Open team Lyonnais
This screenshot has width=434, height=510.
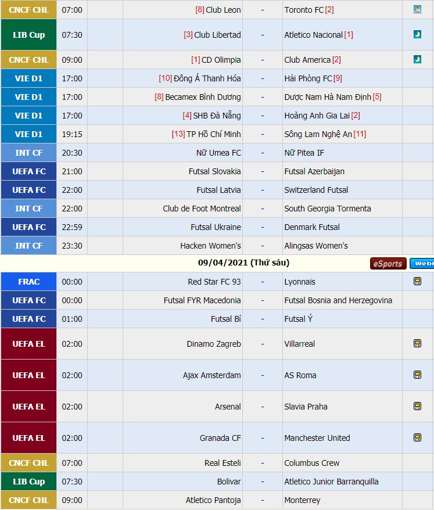(x=300, y=282)
